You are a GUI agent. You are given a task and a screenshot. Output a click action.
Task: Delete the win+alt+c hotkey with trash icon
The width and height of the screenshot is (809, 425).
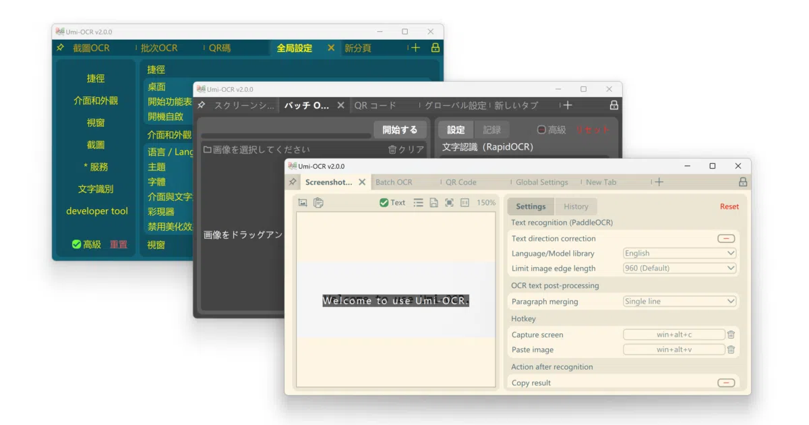coord(731,335)
